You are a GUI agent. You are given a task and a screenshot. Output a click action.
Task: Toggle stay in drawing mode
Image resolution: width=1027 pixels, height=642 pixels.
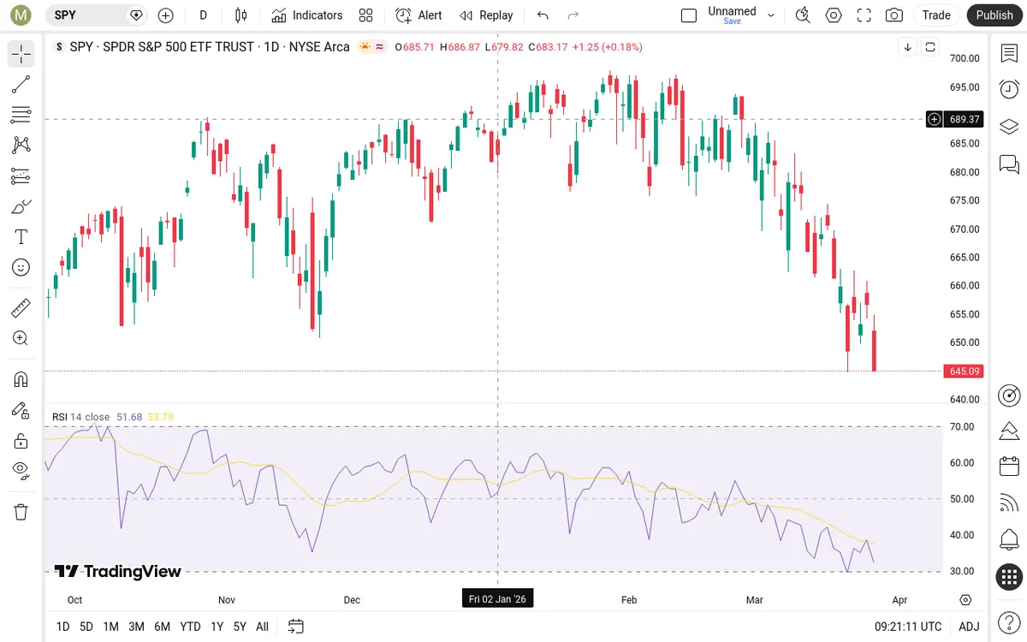(21, 410)
